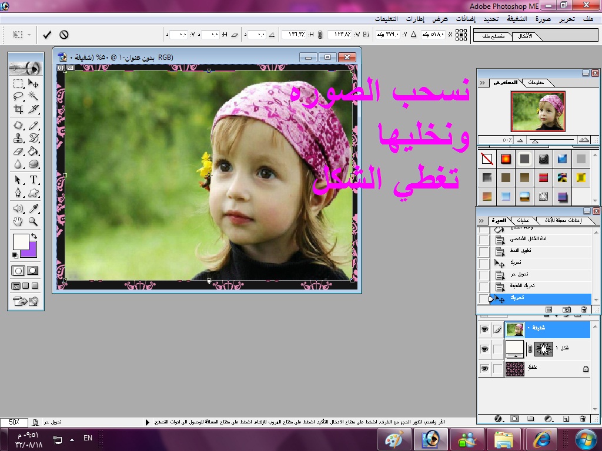
Task: Add a layer mask in Layers panel
Action: 514,419
